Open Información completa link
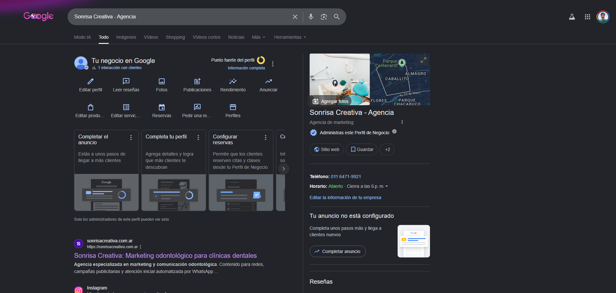The width and height of the screenshot is (616, 293). 246,68
